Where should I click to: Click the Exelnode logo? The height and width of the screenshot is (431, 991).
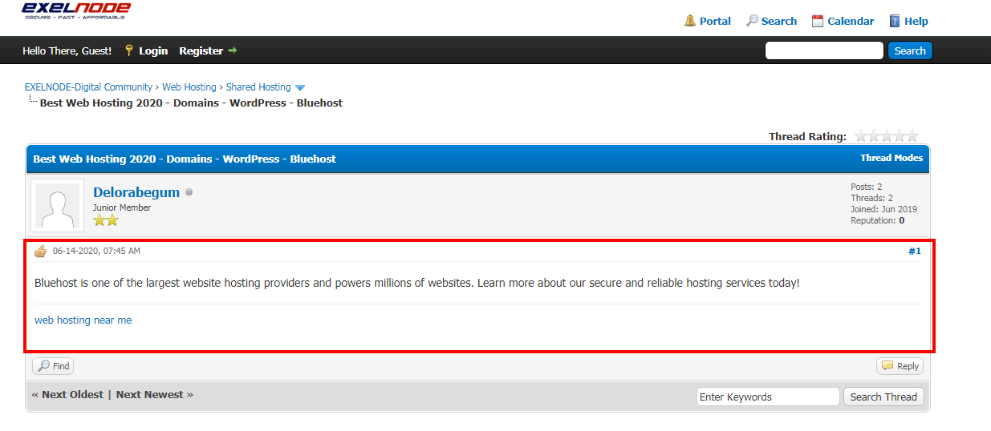click(x=76, y=10)
